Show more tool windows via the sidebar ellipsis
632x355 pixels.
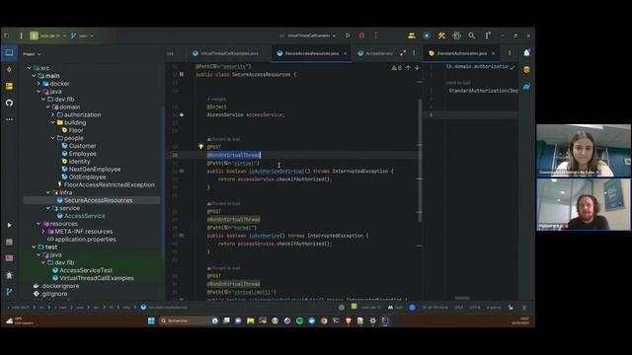(x=9, y=119)
